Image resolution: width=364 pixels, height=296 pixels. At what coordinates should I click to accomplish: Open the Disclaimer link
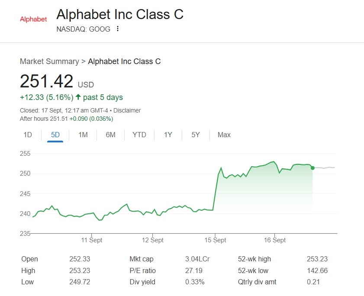tap(127, 110)
